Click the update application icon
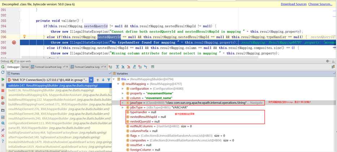Image resolution: width=337 pixels, height=152 pixels. tap(3, 72)
